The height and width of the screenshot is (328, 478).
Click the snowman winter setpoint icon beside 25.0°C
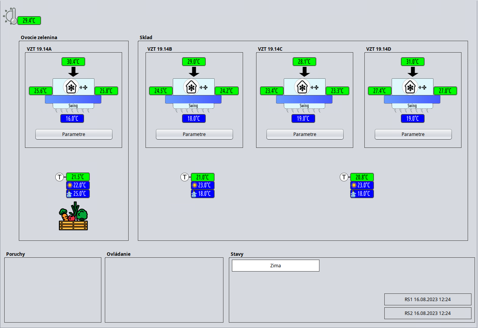pos(69,194)
